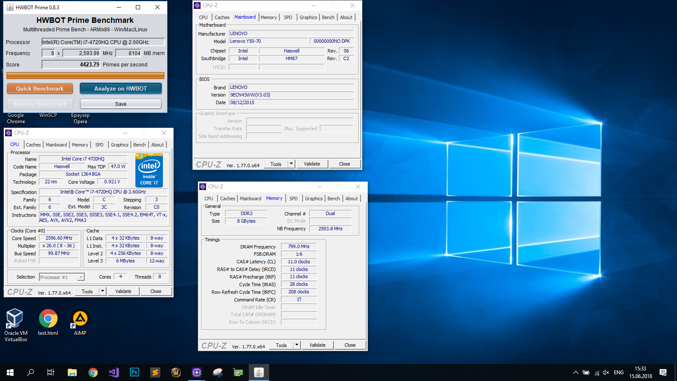Screen dimensions: 677x381
Task: Open Tools dropdown arrow in Mainboard window
Action: tap(291, 164)
